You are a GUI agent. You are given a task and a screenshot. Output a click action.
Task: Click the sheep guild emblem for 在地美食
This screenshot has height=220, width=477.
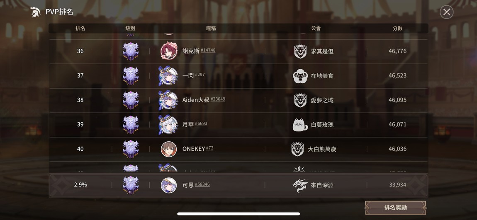[300, 76]
